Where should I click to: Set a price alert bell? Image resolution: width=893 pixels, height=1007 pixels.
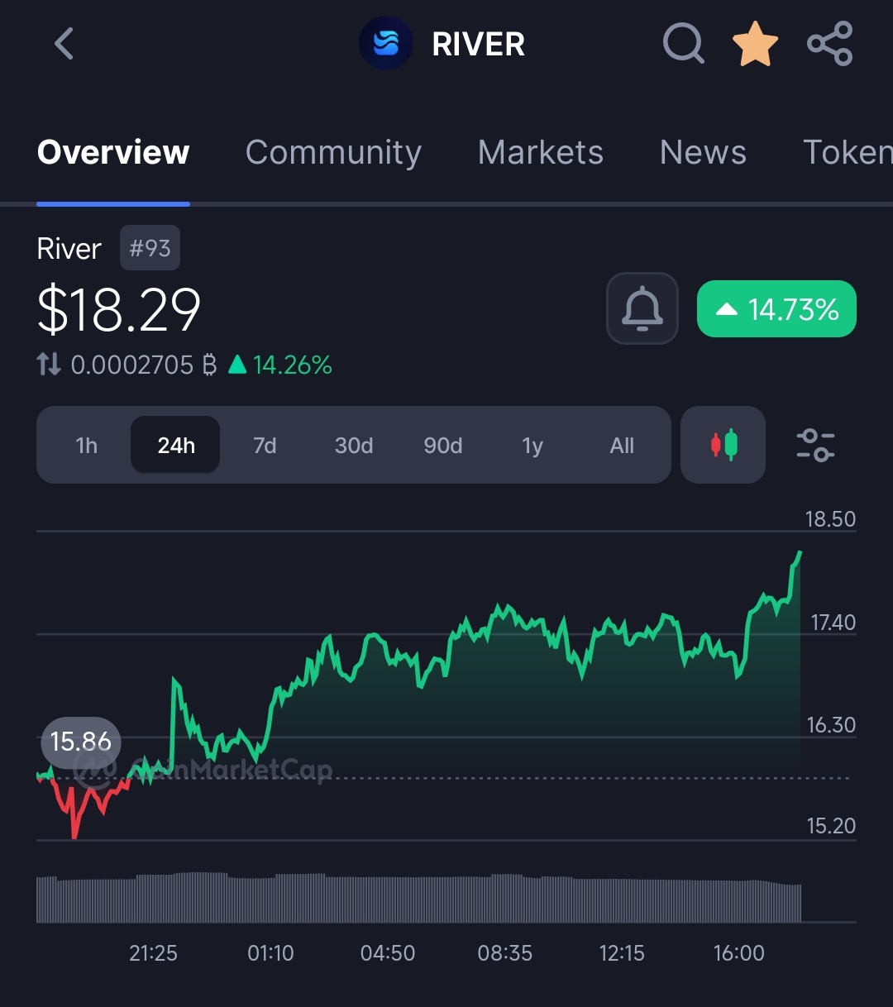642,308
